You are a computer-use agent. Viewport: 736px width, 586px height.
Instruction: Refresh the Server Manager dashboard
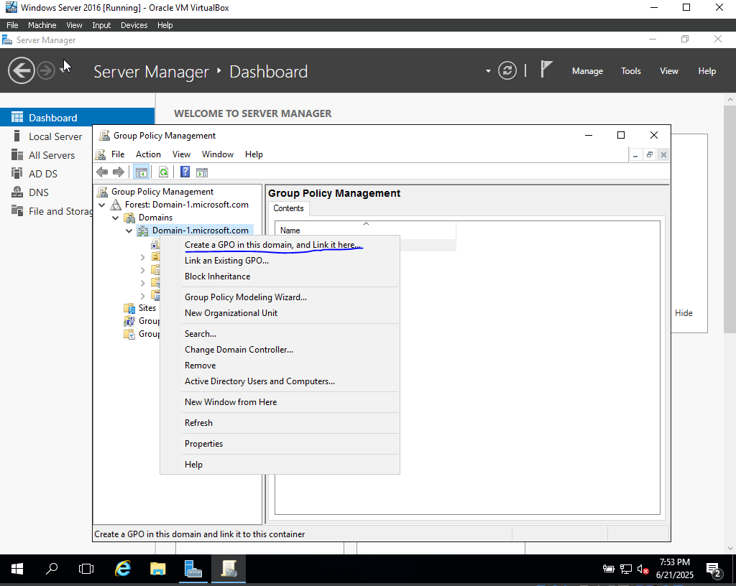pos(507,71)
